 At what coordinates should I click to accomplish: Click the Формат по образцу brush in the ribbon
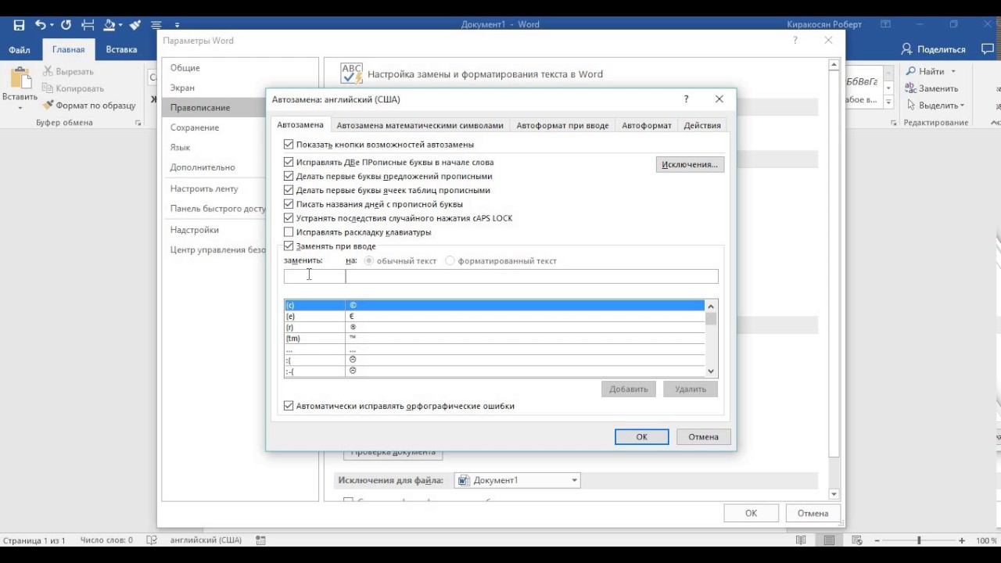pyautogui.click(x=48, y=105)
